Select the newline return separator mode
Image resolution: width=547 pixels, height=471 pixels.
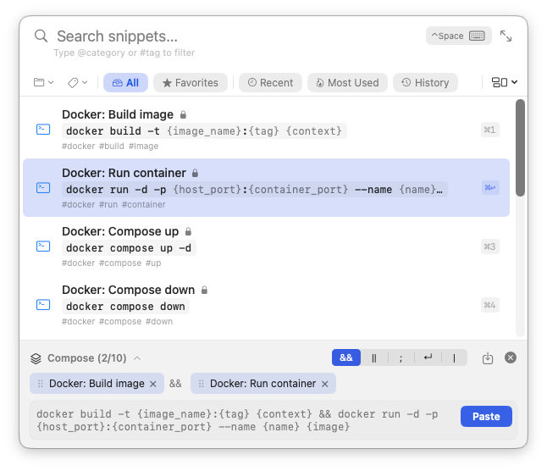pyautogui.click(x=428, y=357)
